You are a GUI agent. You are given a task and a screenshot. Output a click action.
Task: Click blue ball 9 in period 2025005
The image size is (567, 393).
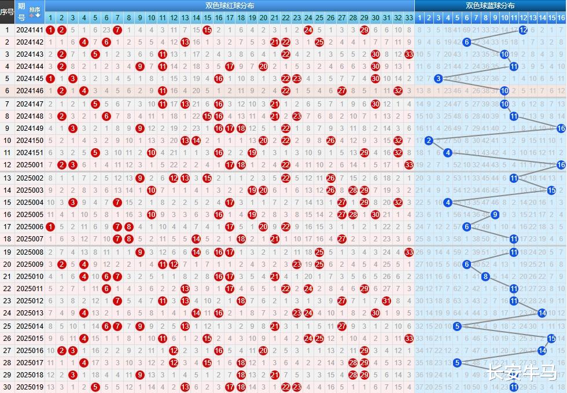(495, 215)
